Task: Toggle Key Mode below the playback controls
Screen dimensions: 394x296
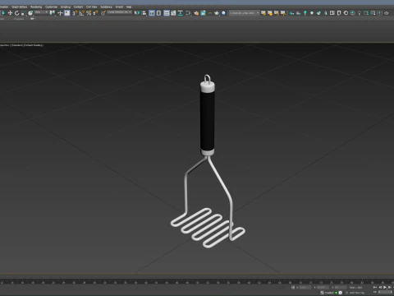Action: (x=375, y=292)
